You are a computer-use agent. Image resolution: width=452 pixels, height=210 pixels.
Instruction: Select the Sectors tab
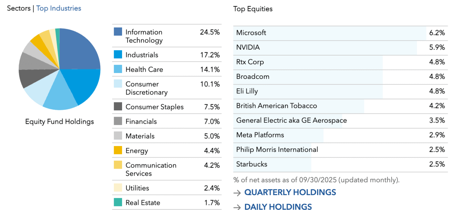(x=18, y=8)
